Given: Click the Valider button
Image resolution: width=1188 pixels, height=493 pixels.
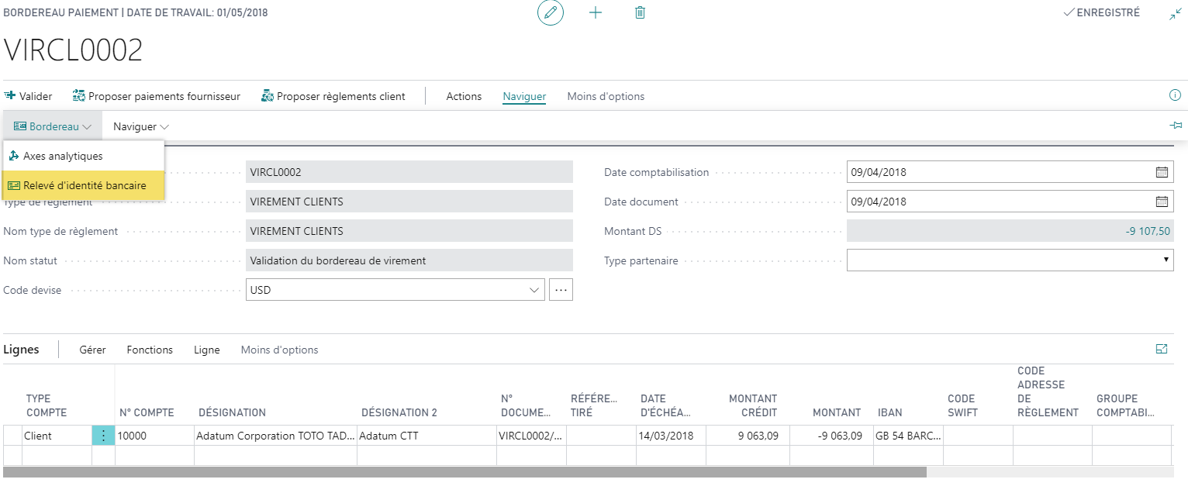Looking at the screenshot, I should click(29, 96).
